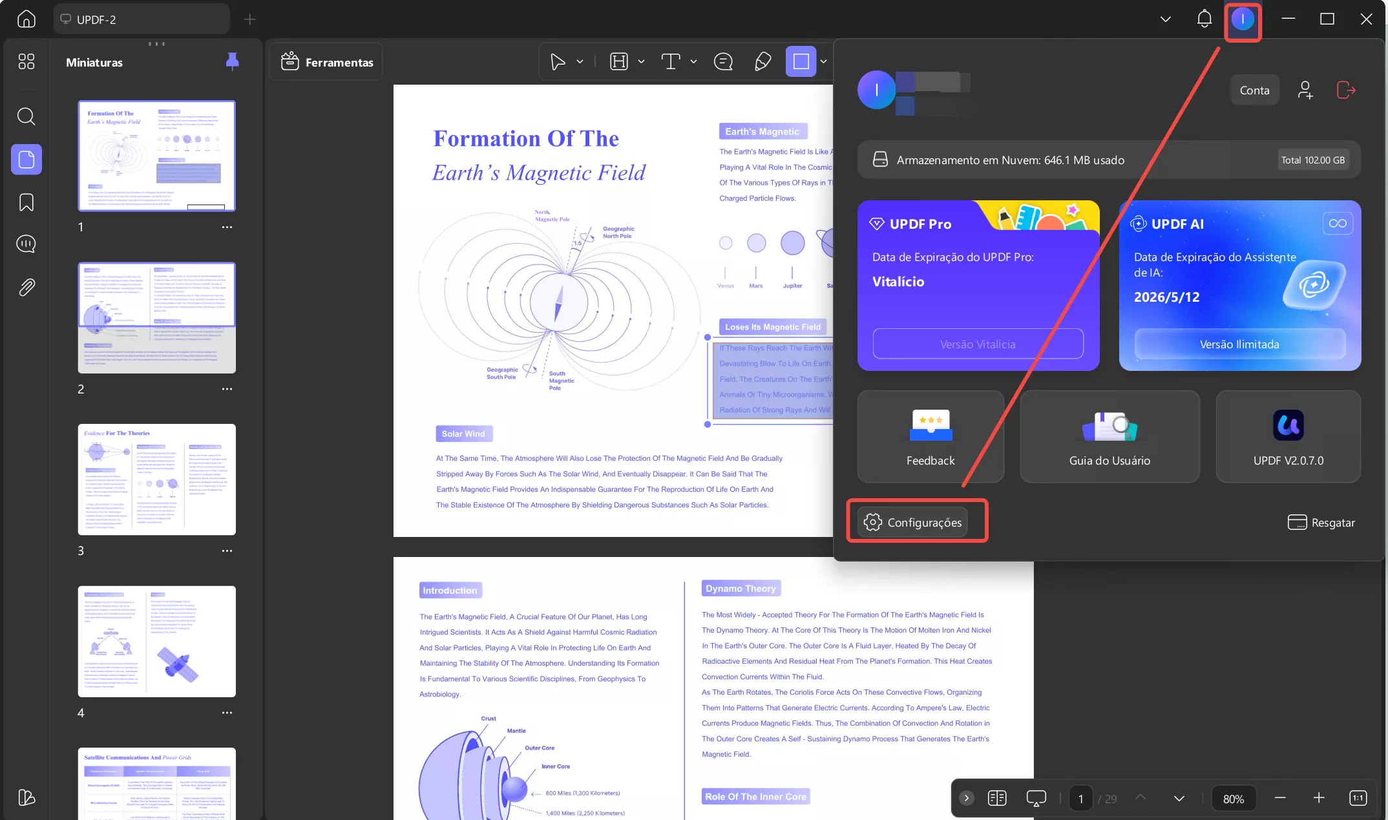The width and height of the screenshot is (1388, 820).
Task: Open the attachments paperclip panel
Action: (x=26, y=287)
